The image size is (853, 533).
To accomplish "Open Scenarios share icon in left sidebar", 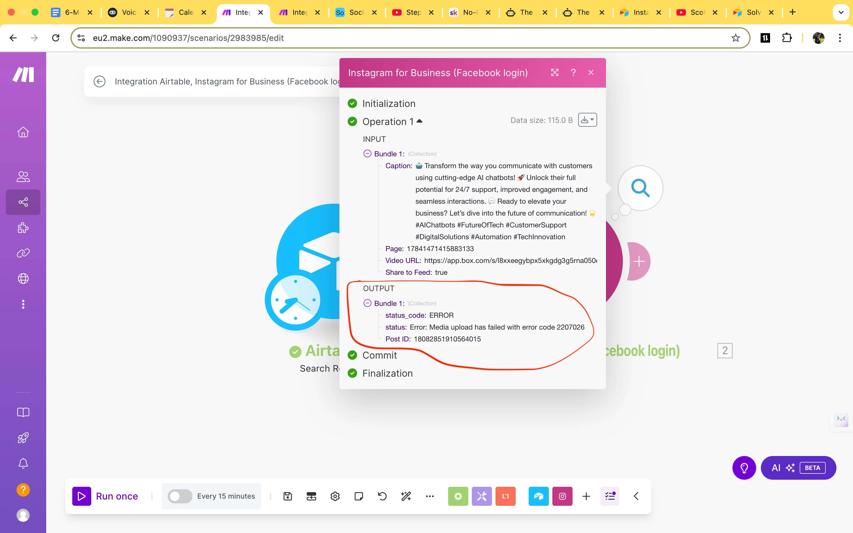I will pos(23,202).
